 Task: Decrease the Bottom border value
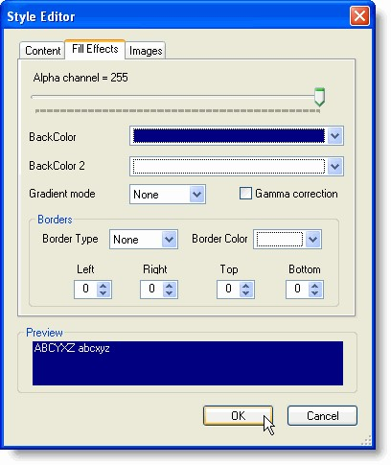314,293
